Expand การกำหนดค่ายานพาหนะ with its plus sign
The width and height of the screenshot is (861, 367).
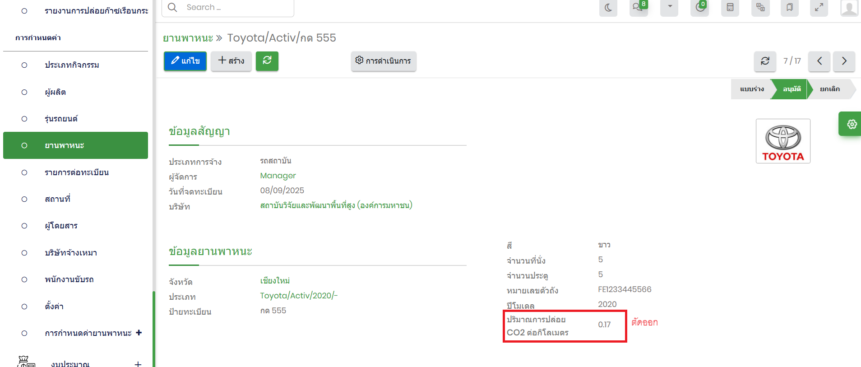(x=139, y=333)
